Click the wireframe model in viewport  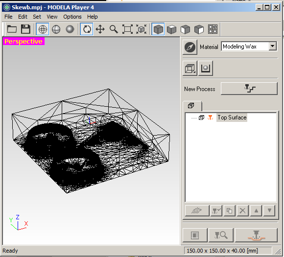click(x=91, y=141)
